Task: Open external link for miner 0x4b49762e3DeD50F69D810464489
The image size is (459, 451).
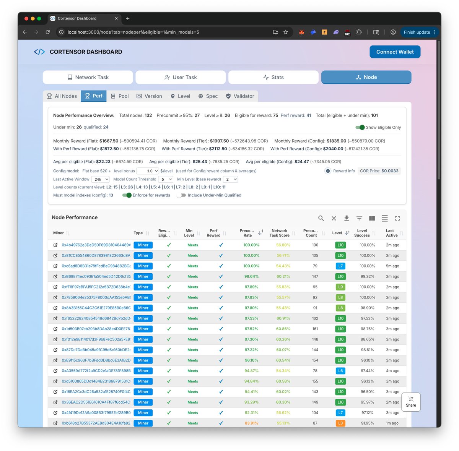Action: click(x=55, y=245)
